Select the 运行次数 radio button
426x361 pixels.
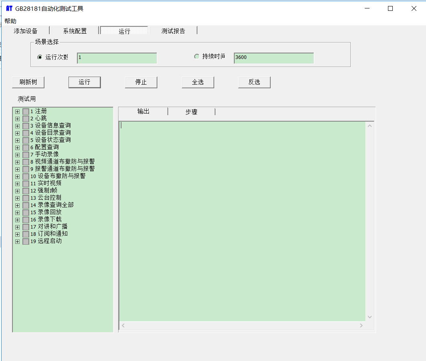(x=40, y=57)
